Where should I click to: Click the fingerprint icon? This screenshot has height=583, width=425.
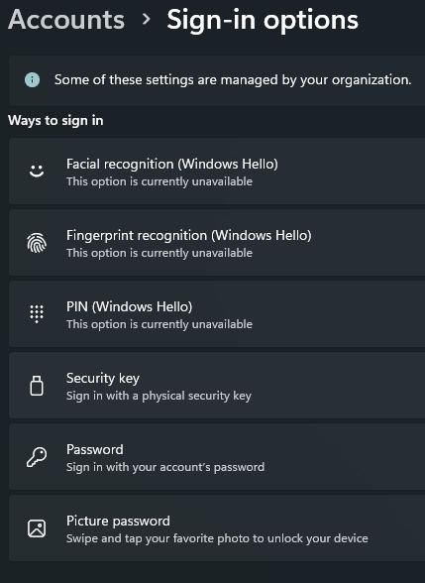tap(37, 243)
